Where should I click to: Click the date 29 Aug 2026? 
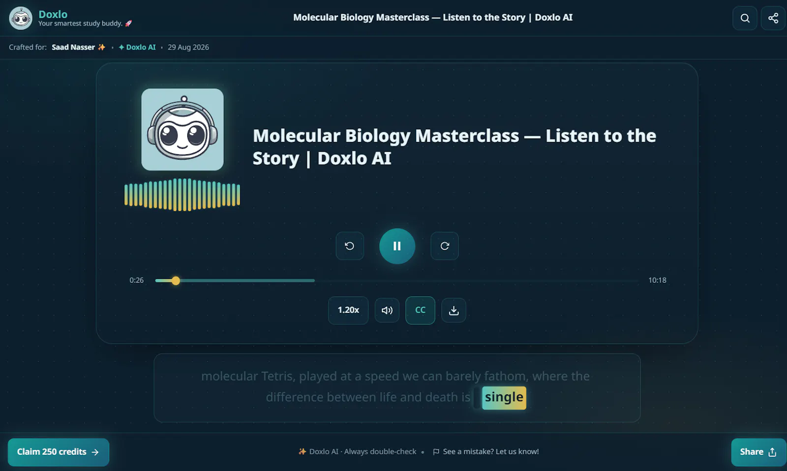[188, 47]
